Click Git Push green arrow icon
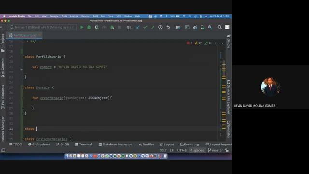The width and height of the screenshot is (309, 174). tap(153, 27)
